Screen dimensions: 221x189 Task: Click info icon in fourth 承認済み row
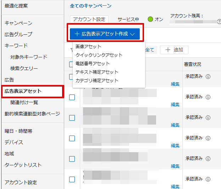[208, 138]
